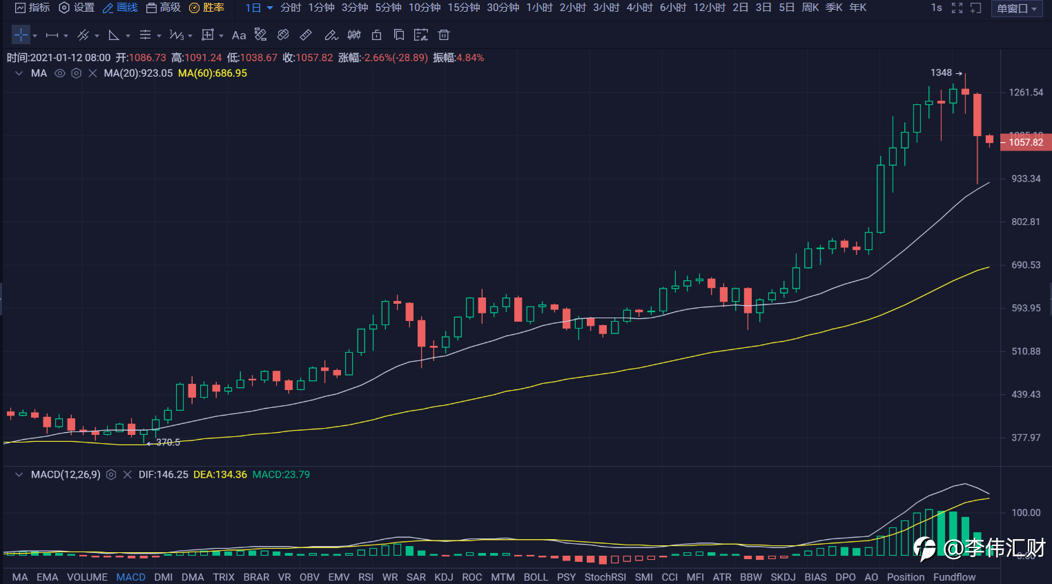Select the MACD indicator tab
Screen dimensions: 1052x584
coord(131,577)
